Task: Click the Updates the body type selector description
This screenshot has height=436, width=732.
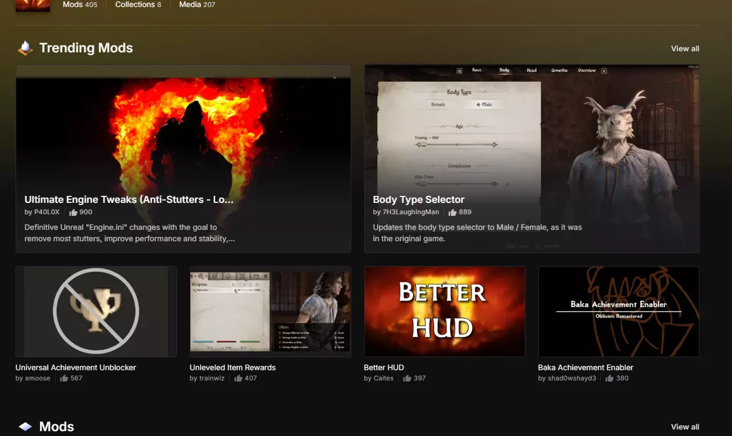Action: [477, 233]
